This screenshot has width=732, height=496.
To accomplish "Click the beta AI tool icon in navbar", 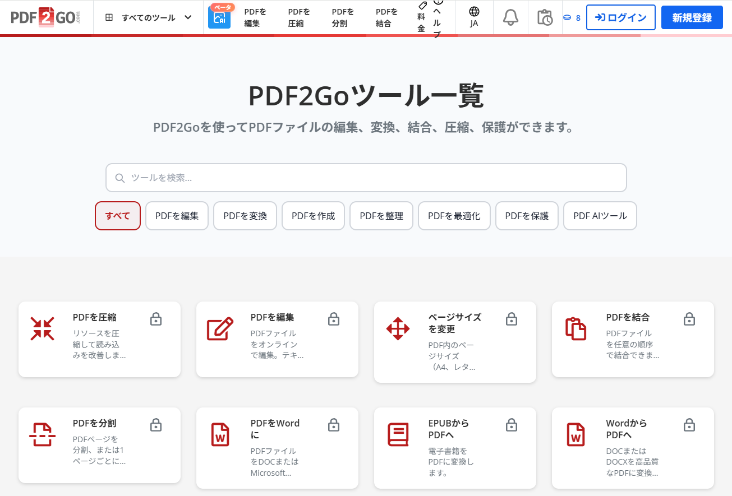I will pos(219,18).
